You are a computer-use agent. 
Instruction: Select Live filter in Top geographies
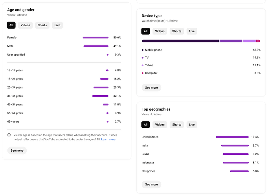(192, 125)
